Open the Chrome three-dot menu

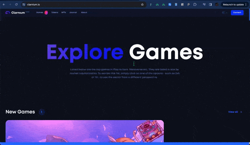click(246, 5)
